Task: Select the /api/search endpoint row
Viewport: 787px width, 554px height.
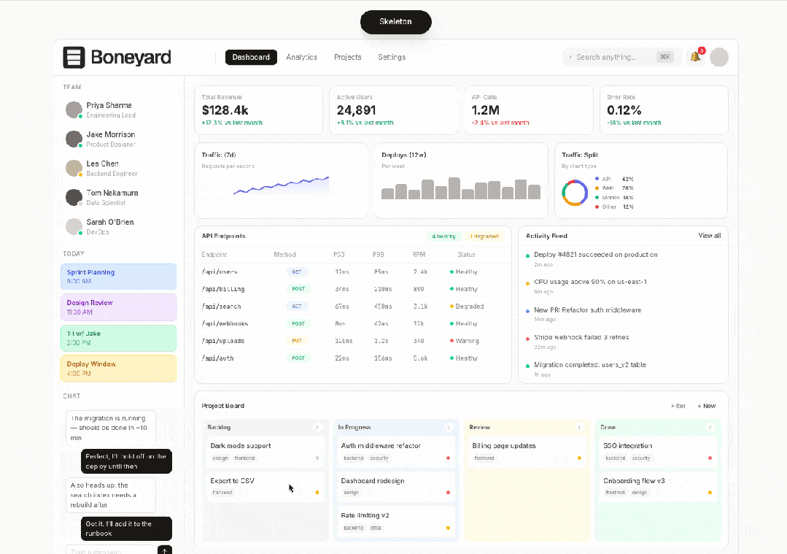Action: 353,307
